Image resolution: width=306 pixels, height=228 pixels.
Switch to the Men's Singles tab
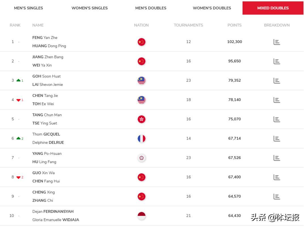[x=29, y=8]
